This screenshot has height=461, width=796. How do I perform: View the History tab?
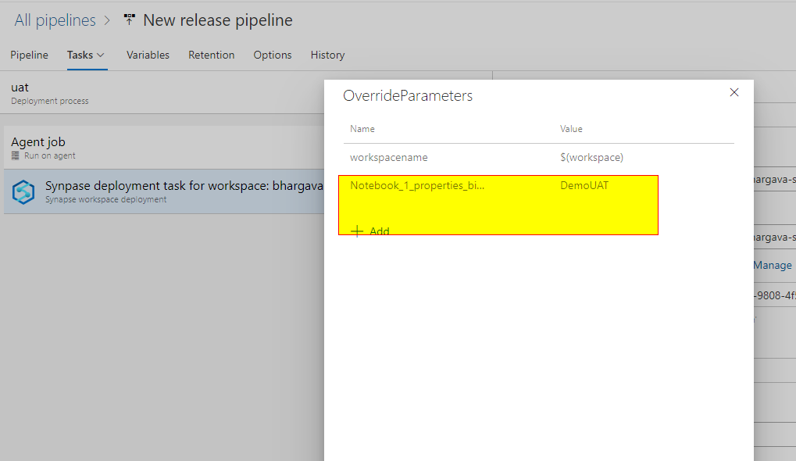[327, 55]
